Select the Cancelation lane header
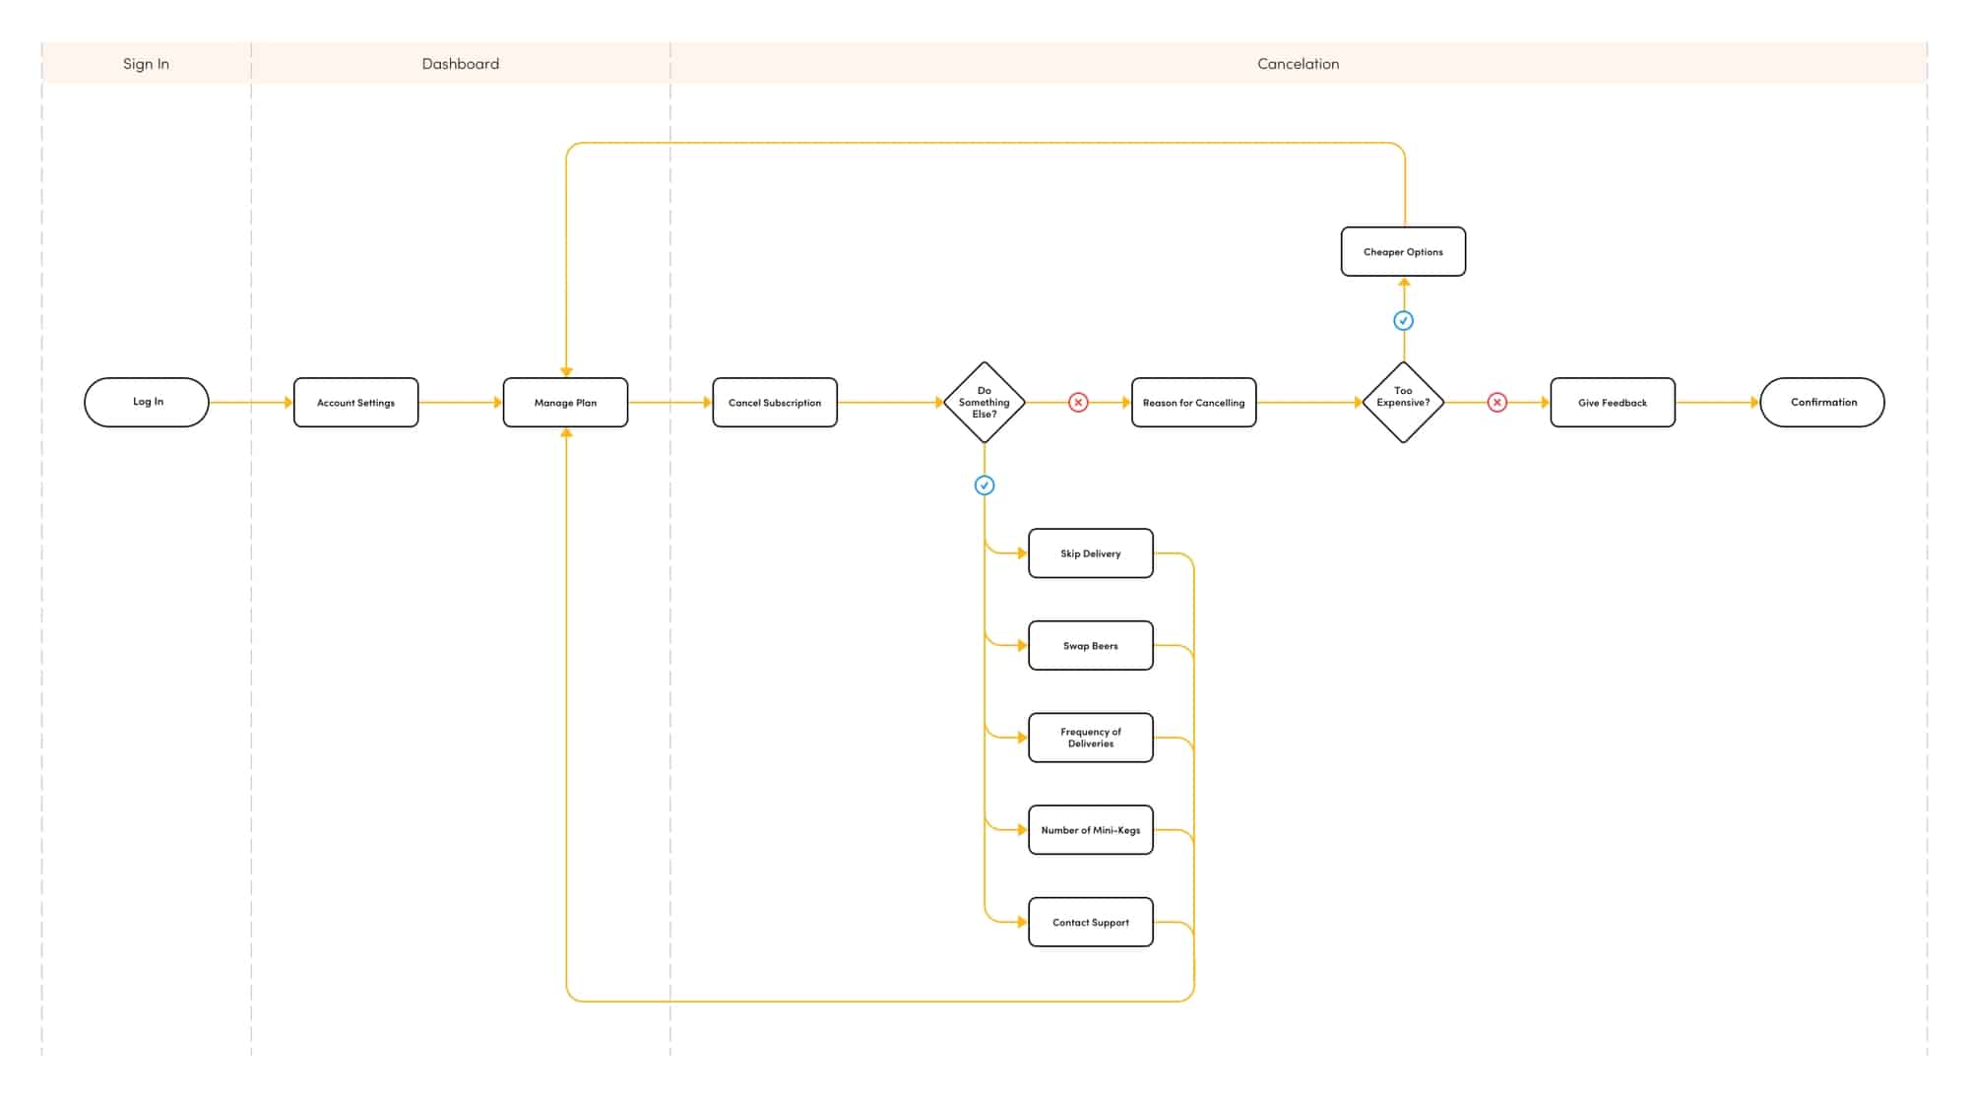Viewport: 1969px width, 1098px height. 1298,63
